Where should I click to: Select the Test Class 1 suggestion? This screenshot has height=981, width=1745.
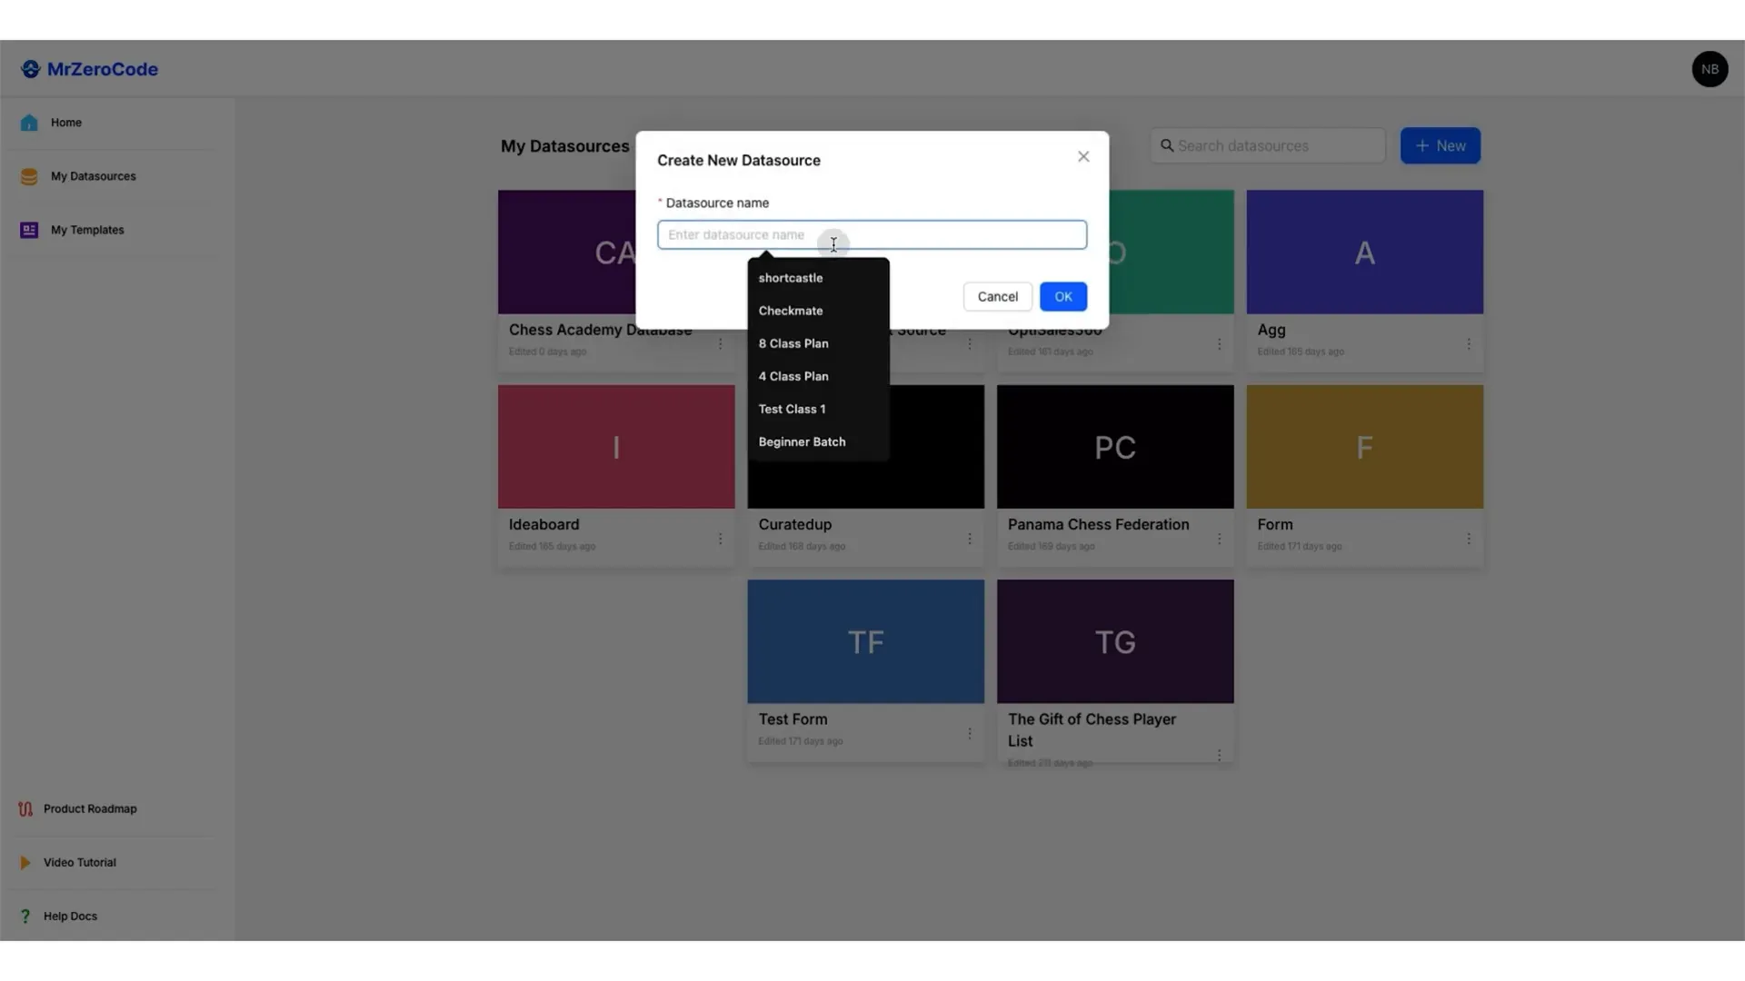coord(818,409)
